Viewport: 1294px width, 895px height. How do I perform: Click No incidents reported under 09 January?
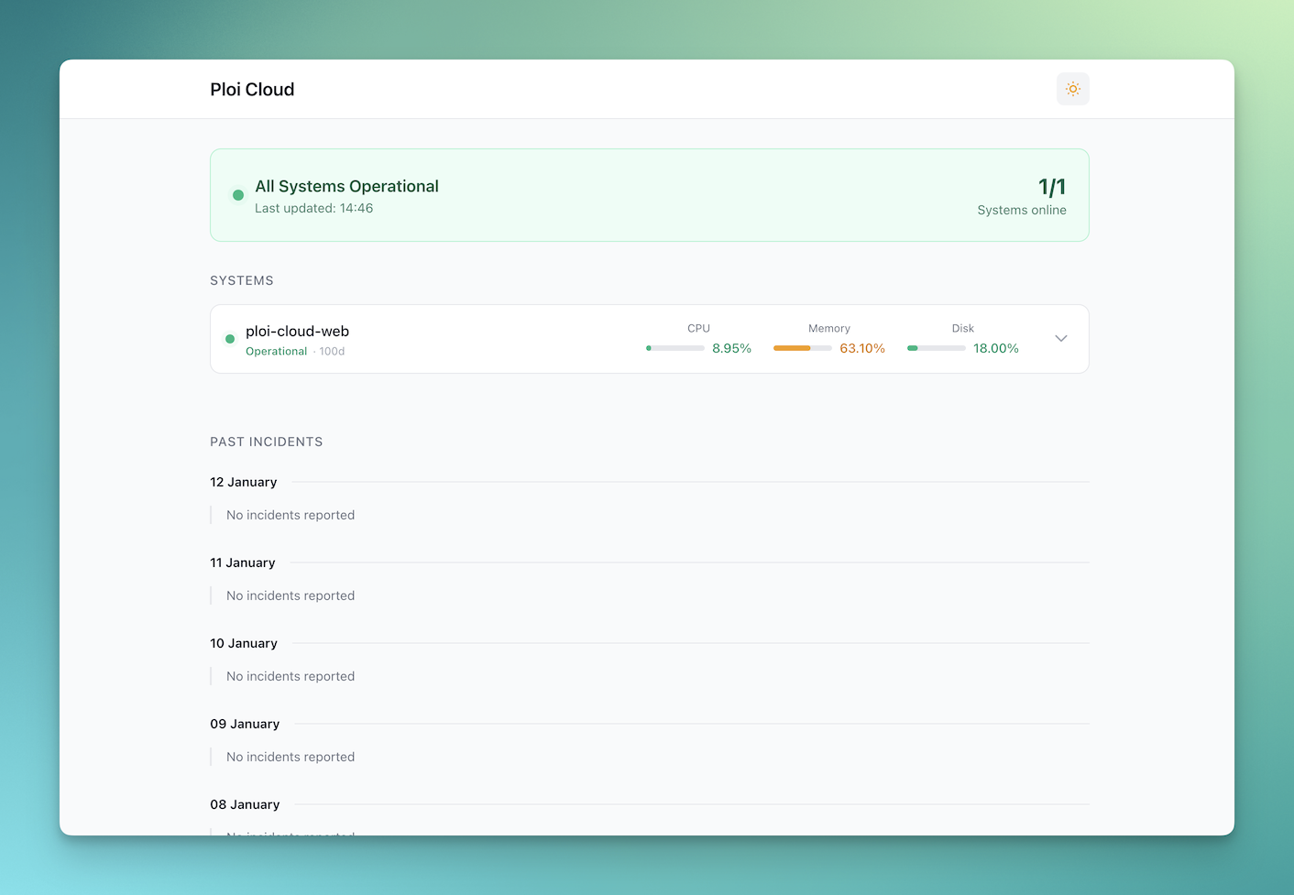[x=290, y=758]
